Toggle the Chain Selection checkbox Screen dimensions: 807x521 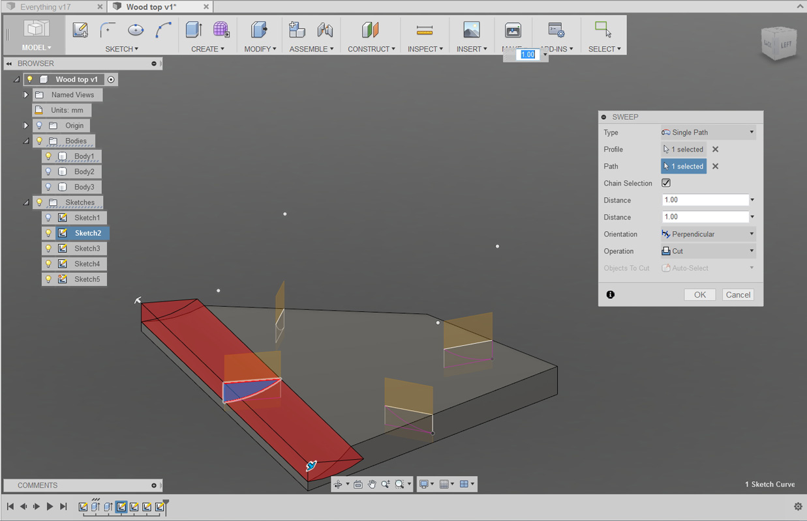point(666,183)
